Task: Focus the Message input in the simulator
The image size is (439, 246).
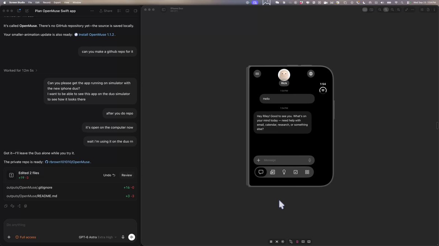Action: [284, 160]
